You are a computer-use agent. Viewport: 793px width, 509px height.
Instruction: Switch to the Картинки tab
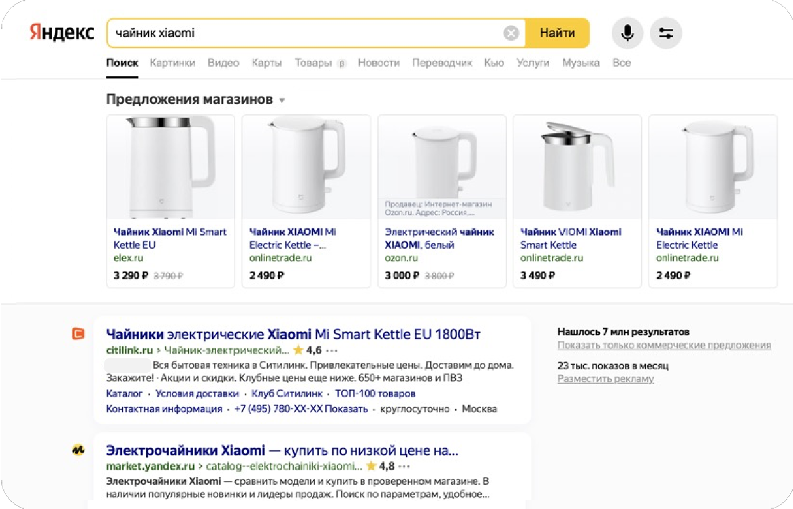pyautogui.click(x=172, y=63)
